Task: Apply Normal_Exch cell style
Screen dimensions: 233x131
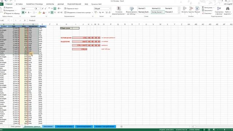Action: (x=143, y=12)
